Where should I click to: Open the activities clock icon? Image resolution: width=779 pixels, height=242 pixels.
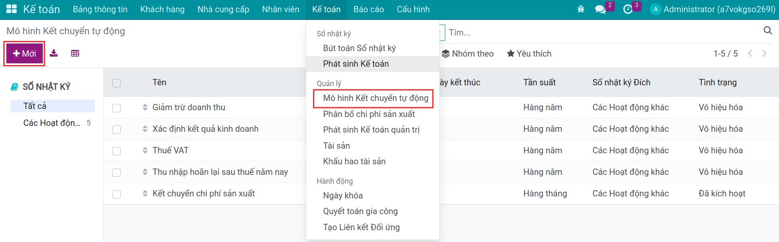[x=628, y=9]
